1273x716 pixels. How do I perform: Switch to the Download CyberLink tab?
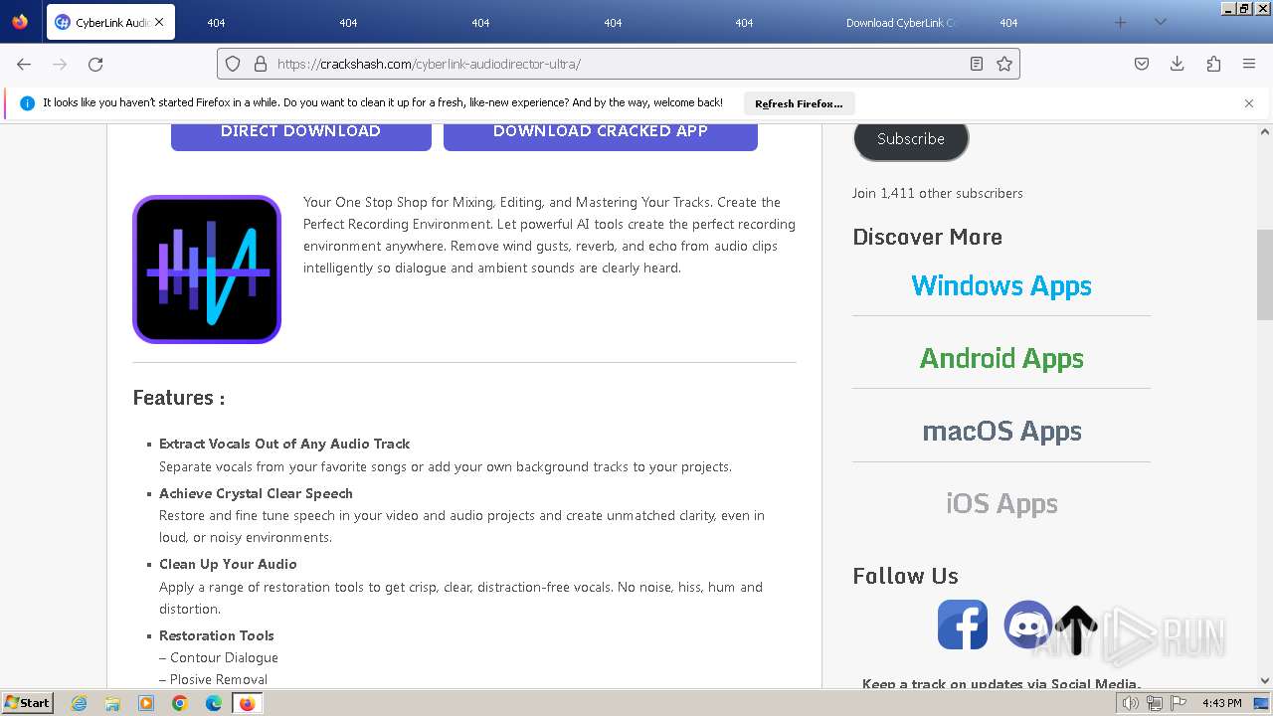tap(900, 23)
